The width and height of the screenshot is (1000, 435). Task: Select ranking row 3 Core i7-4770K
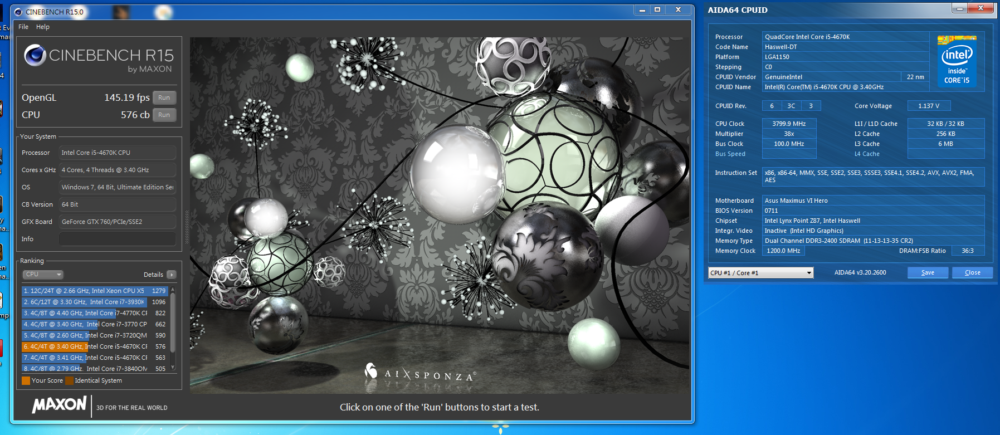(95, 313)
